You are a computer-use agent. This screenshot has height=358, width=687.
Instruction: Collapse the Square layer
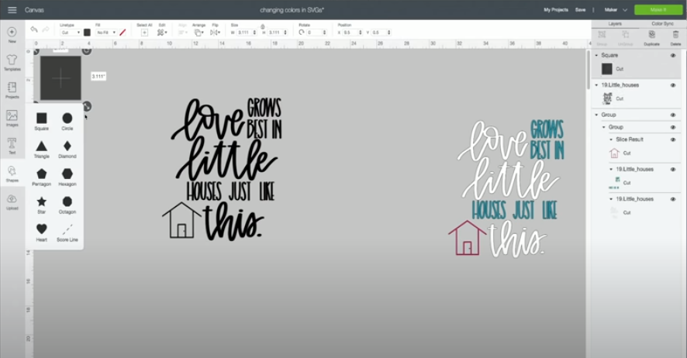pyautogui.click(x=596, y=55)
